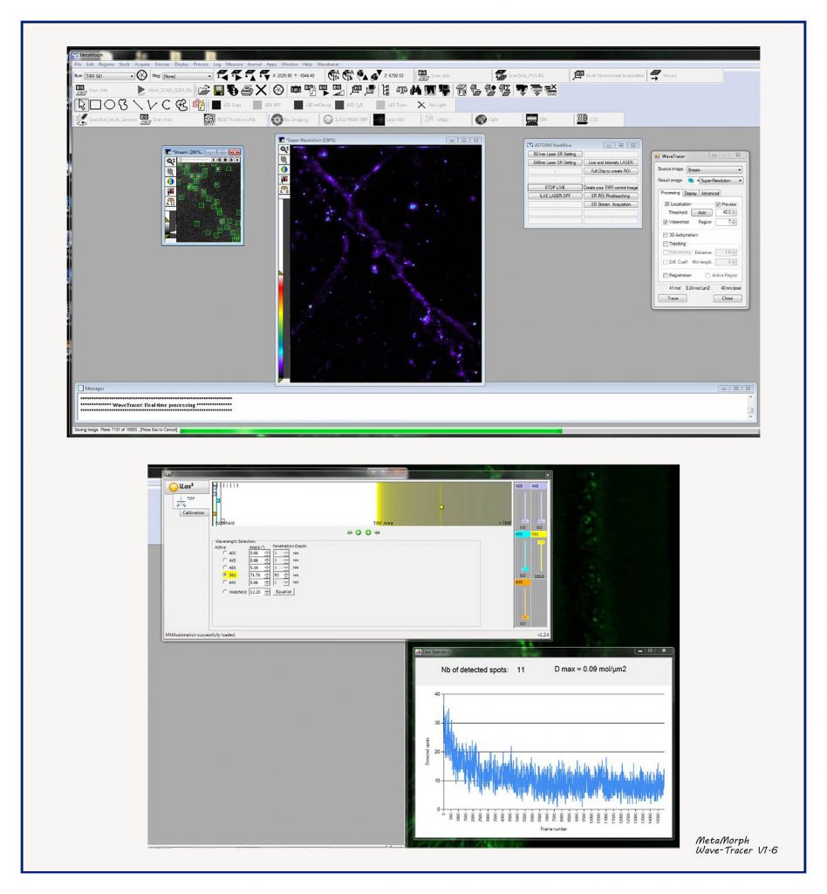Select the 405 wavelength radio button
The image size is (827, 894).
click(x=225, y=553)
